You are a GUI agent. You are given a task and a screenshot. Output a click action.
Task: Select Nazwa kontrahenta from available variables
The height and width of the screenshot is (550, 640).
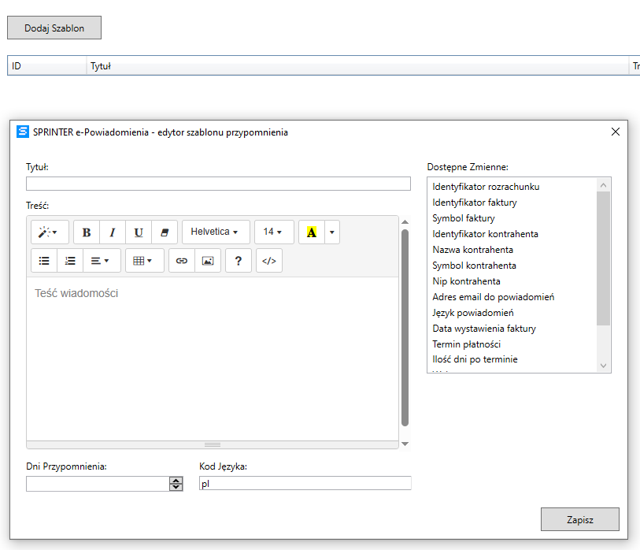click(474, 250)
